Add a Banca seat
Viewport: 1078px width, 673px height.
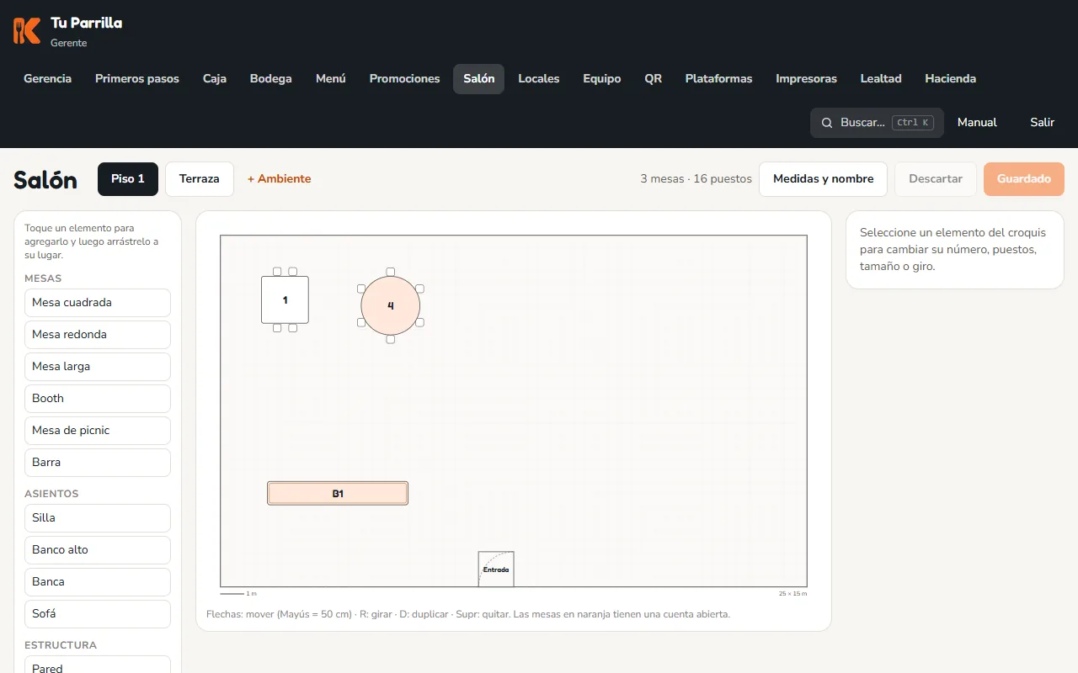(98, 582)
